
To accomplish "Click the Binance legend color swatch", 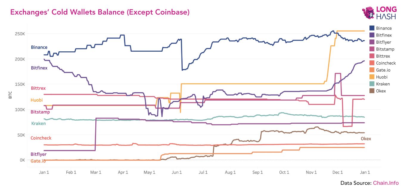I will [x=372, y=28].
